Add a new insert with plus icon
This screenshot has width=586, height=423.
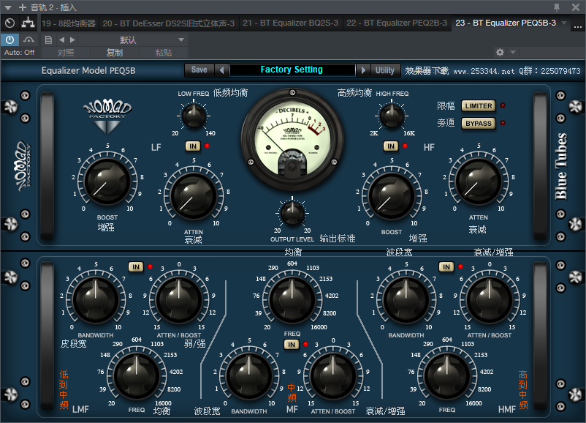[23, 7]
